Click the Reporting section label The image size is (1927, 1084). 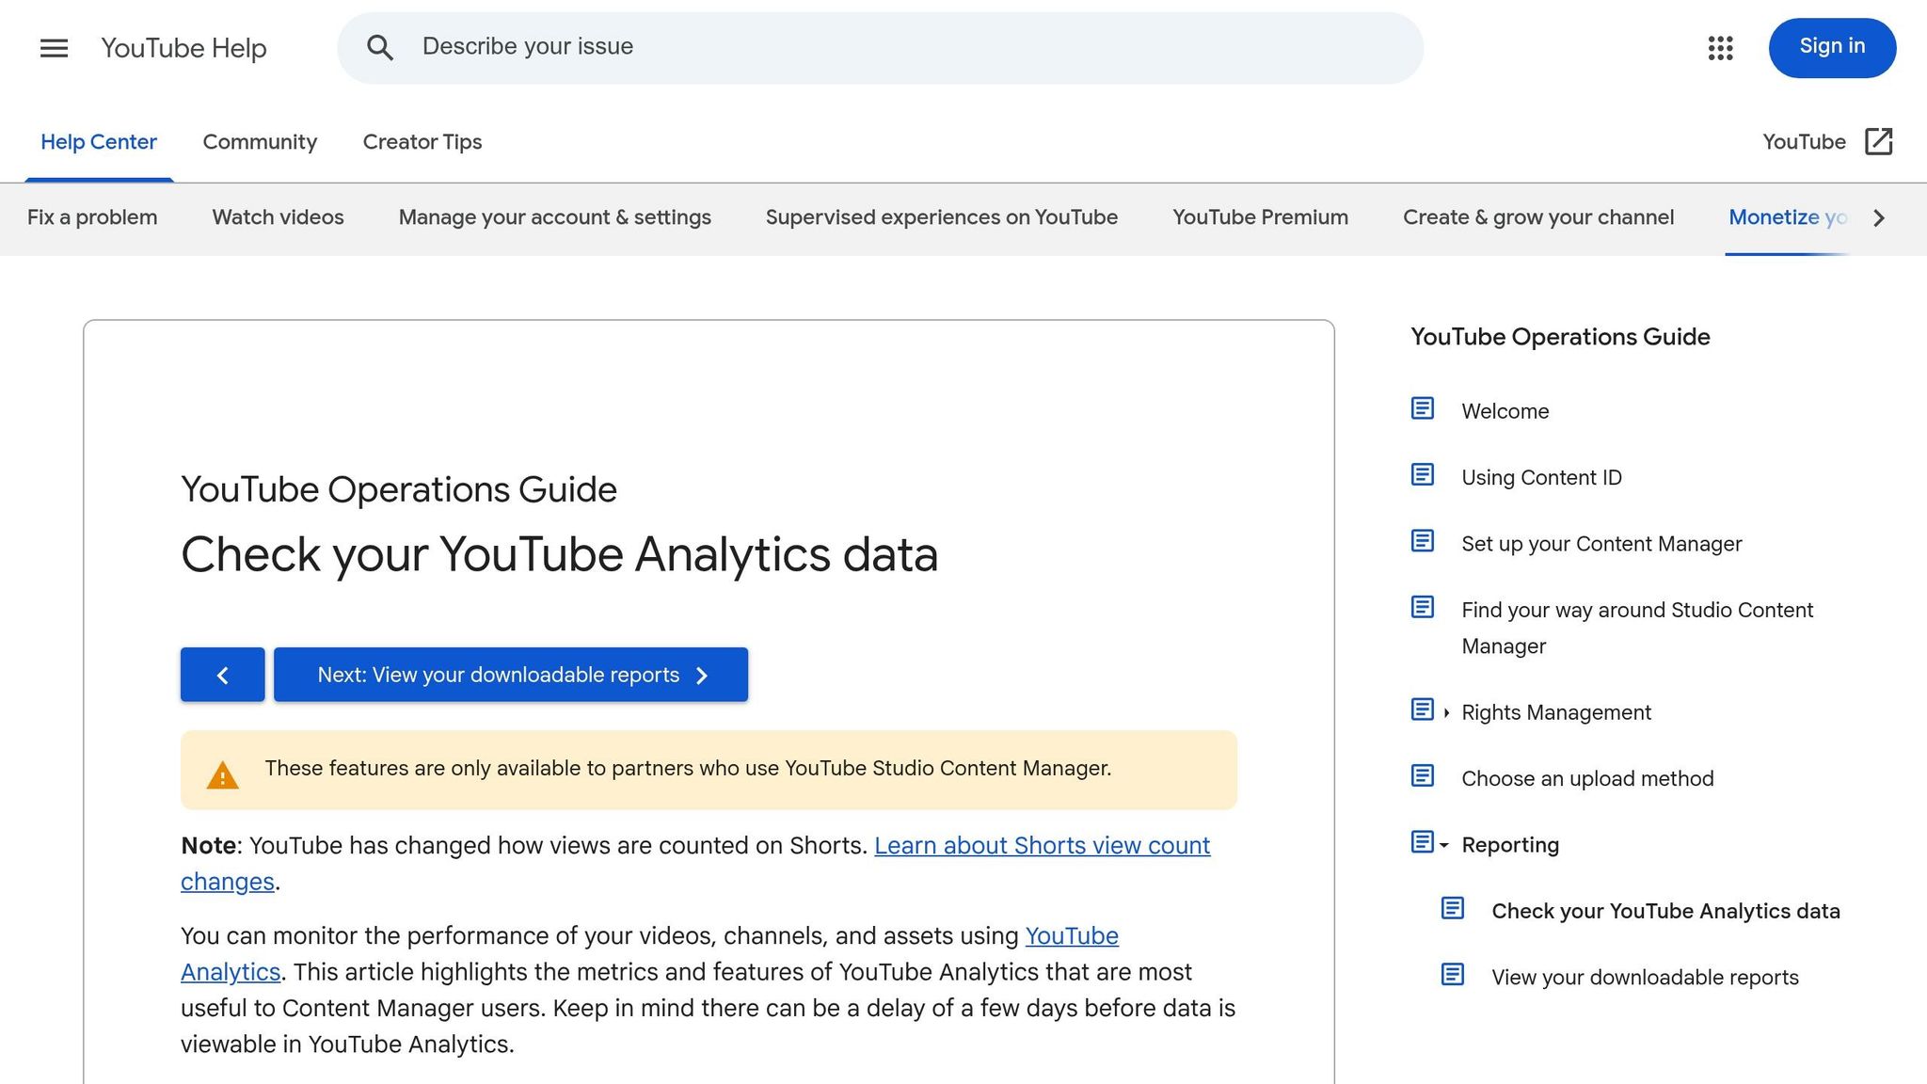point(1510,845)
